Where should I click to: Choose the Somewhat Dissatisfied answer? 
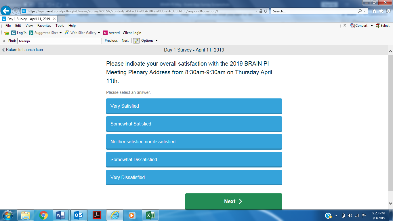point(194,159)
